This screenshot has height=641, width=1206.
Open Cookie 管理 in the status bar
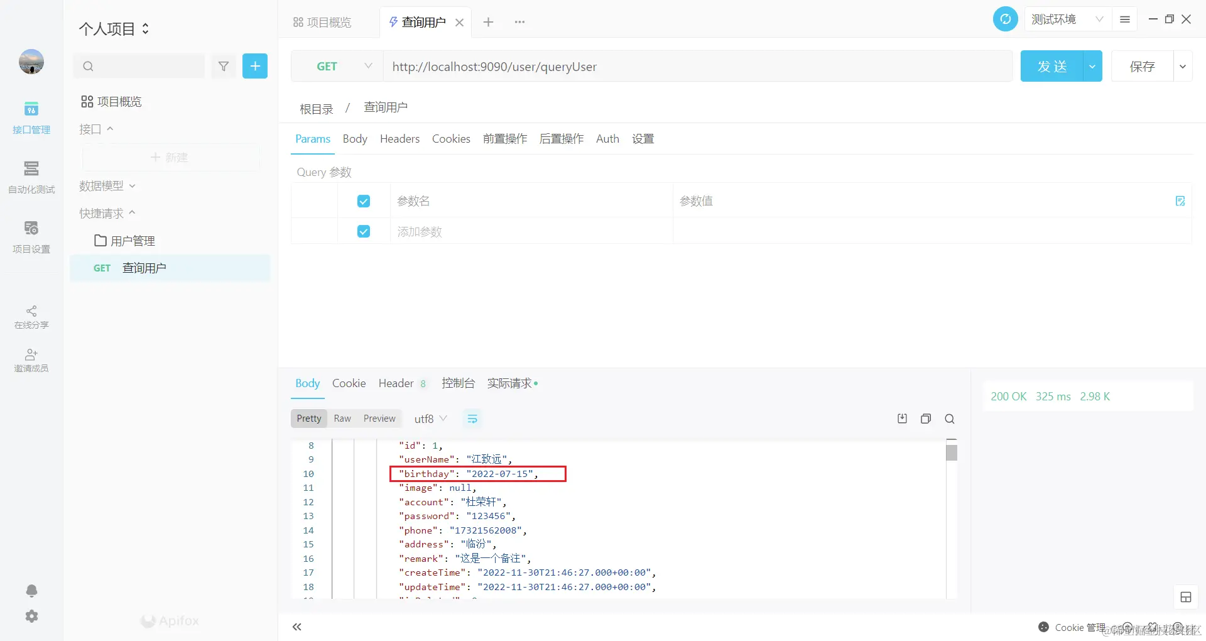coord(1072,627)
